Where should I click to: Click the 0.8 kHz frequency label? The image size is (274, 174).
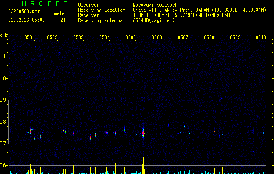click(3, 122)
